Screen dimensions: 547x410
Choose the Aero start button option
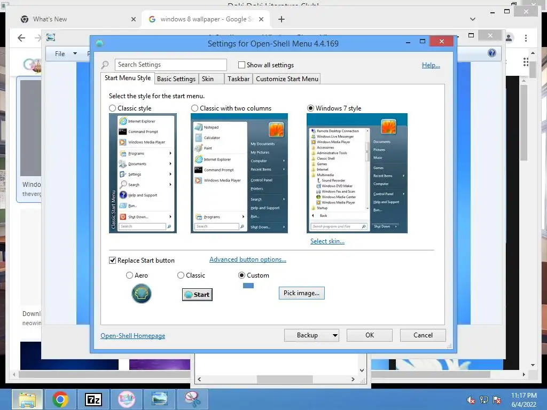point(129,275)
